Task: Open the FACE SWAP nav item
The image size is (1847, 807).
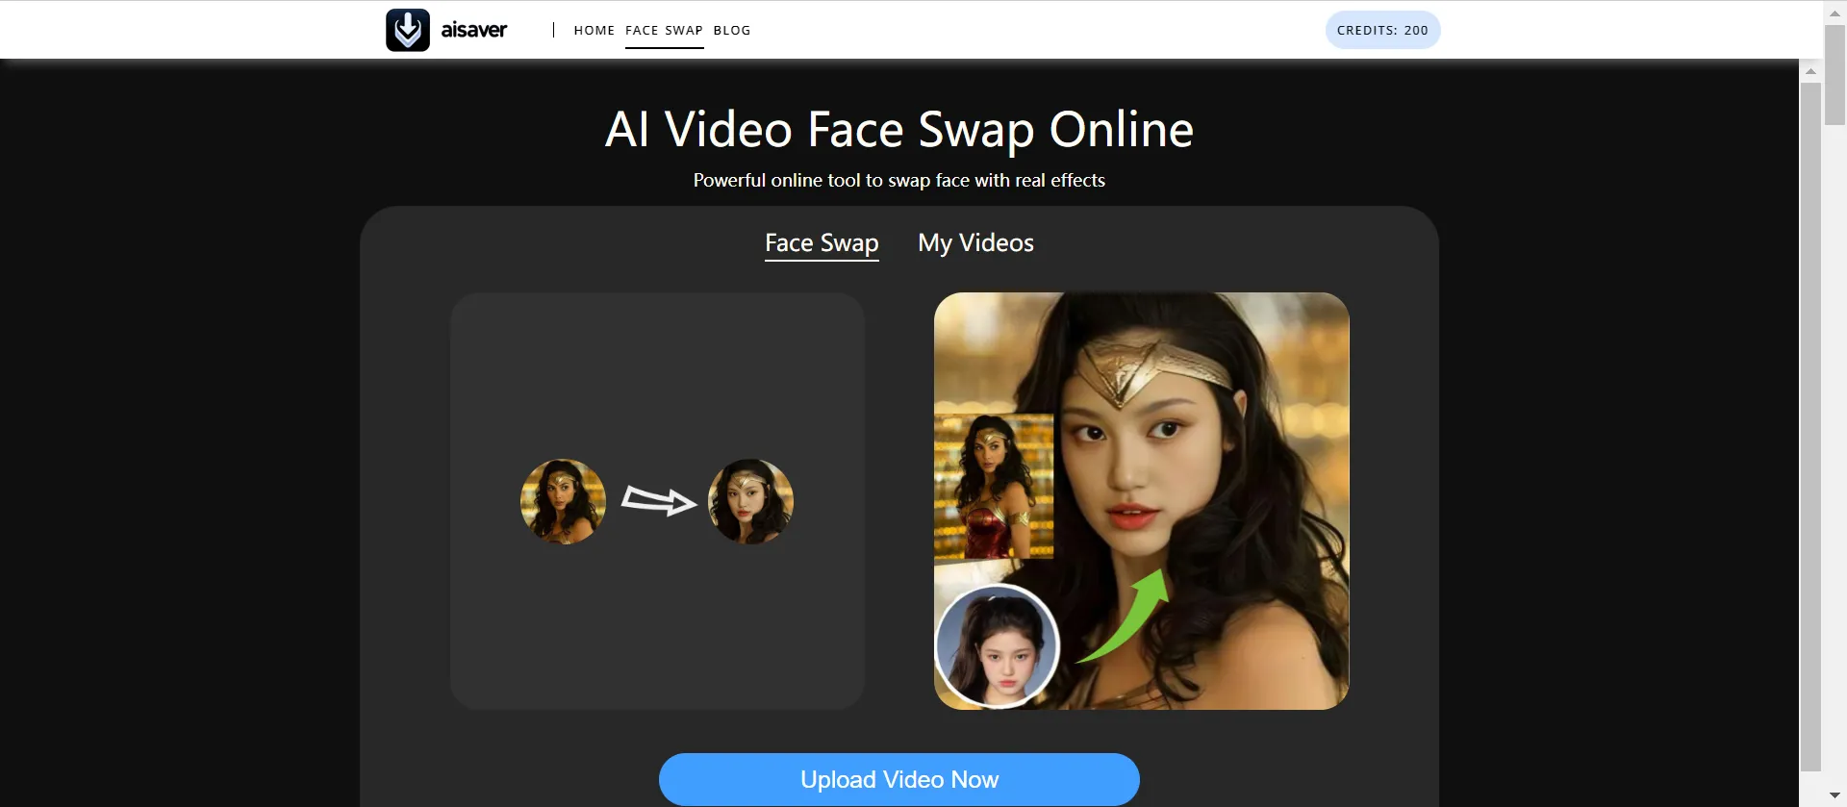Action: pyautogui.click(x=665, y=30)
